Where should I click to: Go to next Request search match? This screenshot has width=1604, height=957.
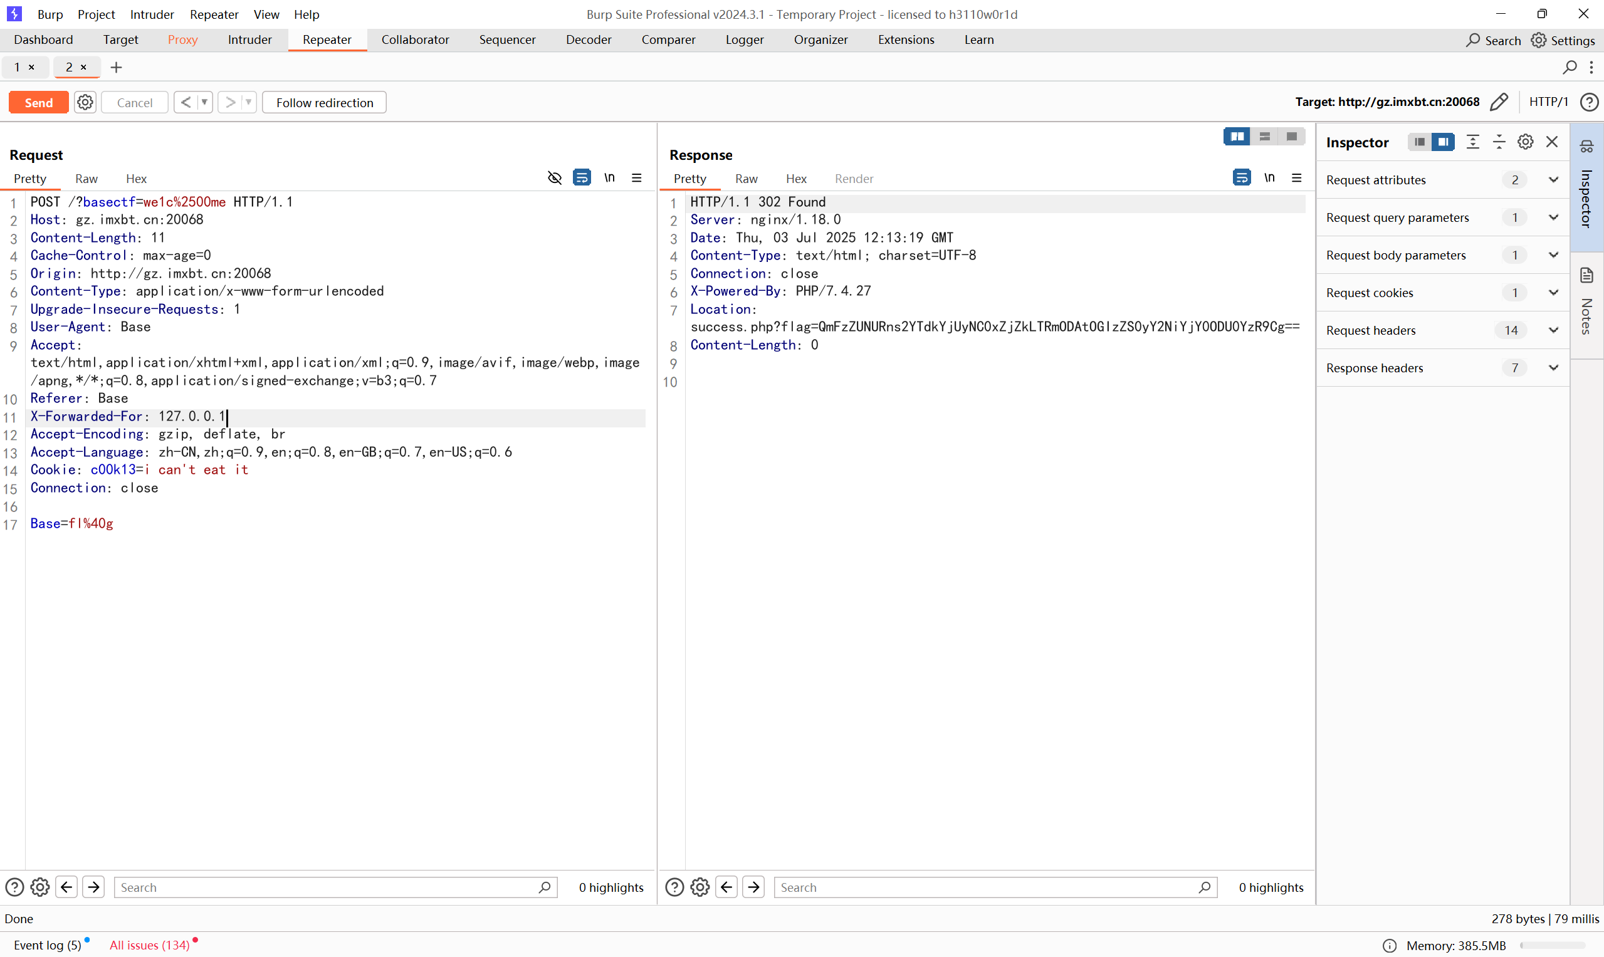(93, 887)
